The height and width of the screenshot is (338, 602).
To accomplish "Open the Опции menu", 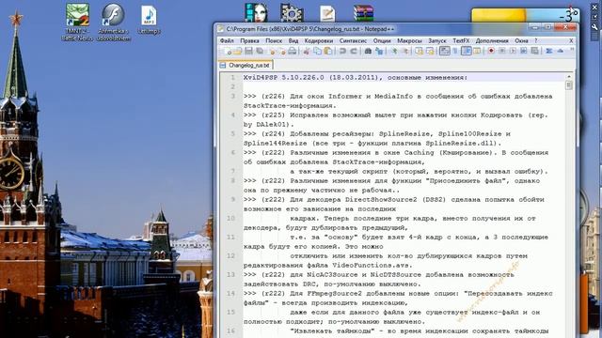I will tap(382, 40).
